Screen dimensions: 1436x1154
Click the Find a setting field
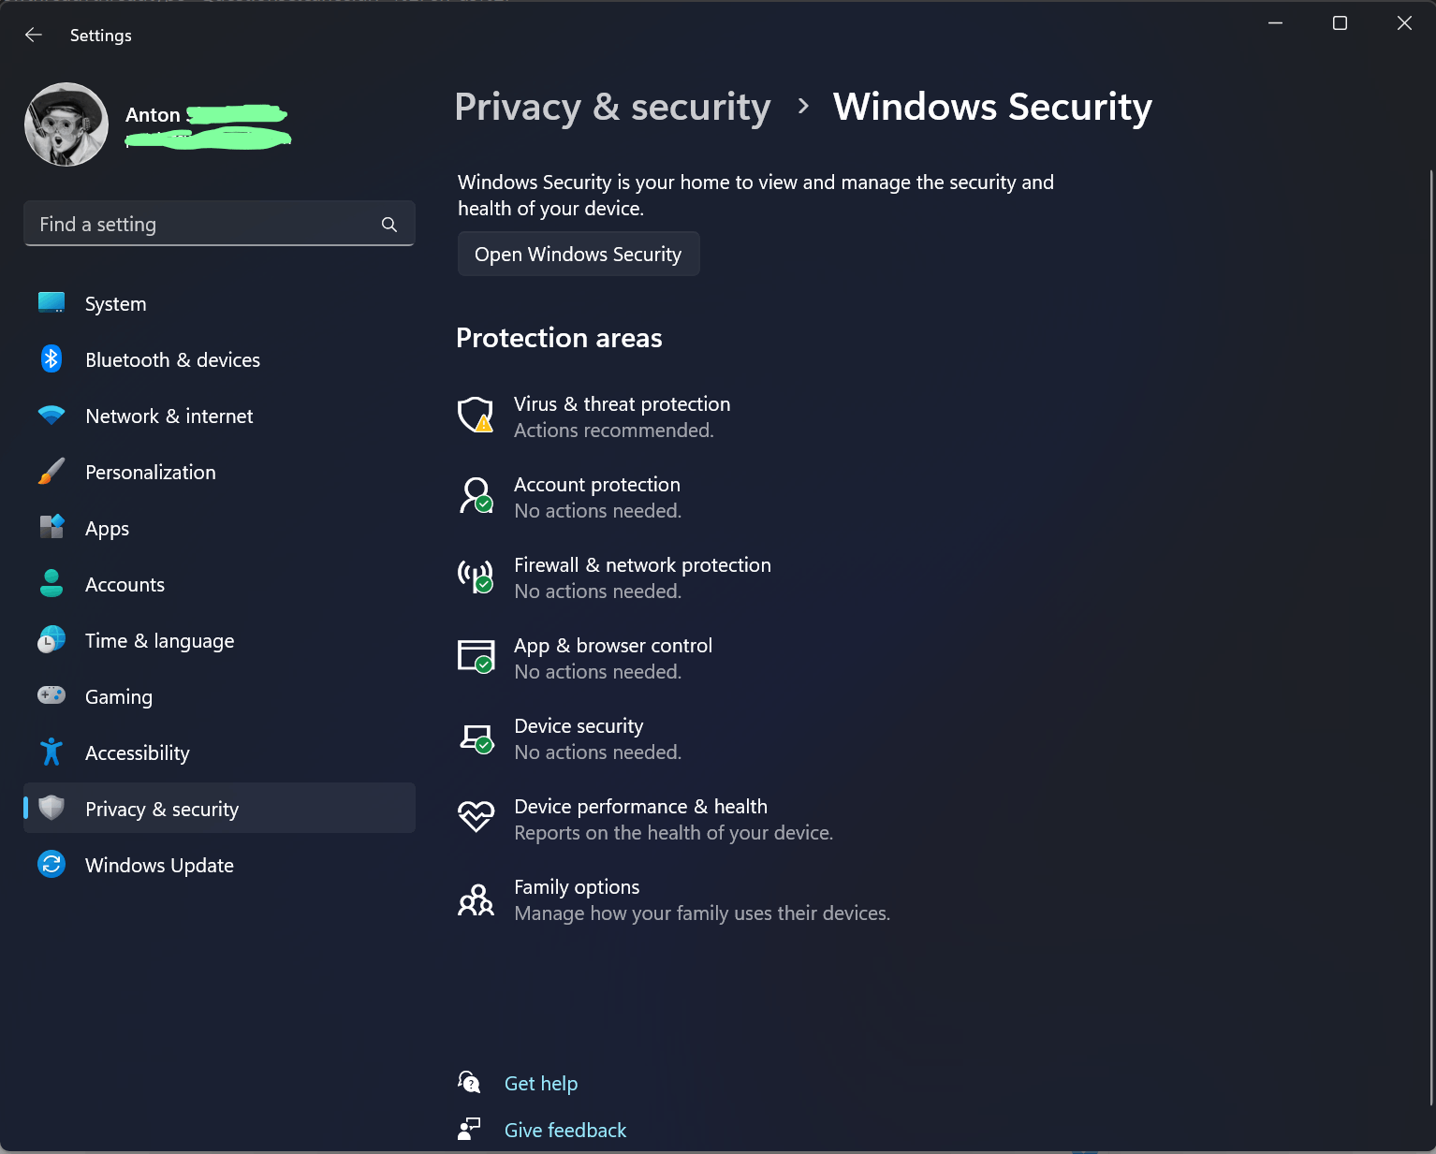pyautogui.click(x=219, y=224)
